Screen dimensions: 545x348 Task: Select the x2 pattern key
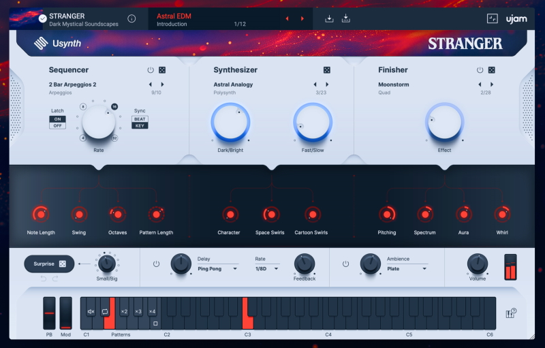click(x=124, y=311)
